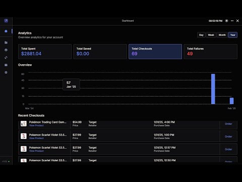Click the "1/31/25, 12:57 PM" purchase date
The height and width of the screenshot is (182, 242).
pos(164,148)
